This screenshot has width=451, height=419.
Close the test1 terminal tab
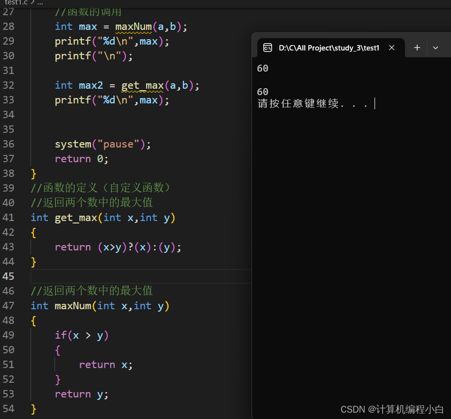point(392,48)
